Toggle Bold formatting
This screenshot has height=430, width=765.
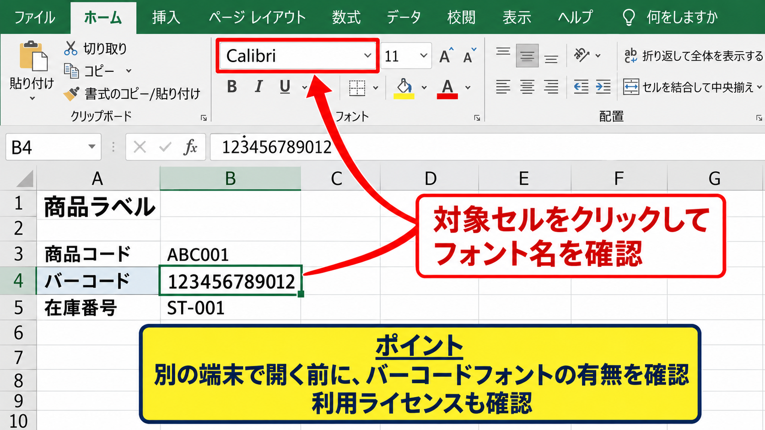(x=232, y=86)
